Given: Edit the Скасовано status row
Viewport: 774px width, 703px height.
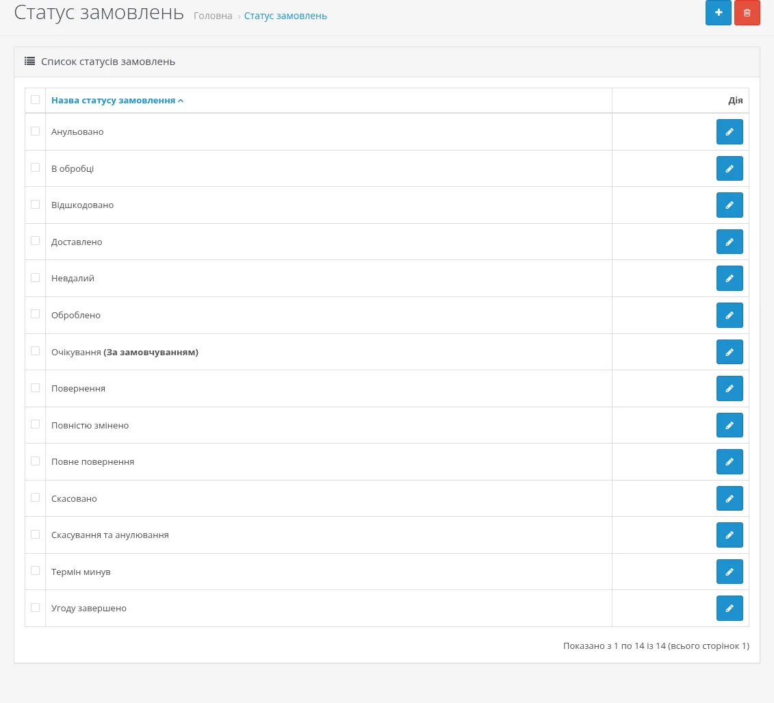Looking at the screenshot, I should [730, 498].
